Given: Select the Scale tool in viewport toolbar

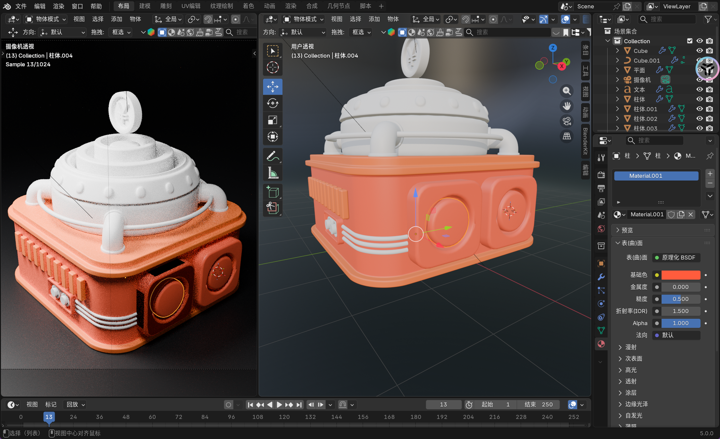Looking at the screenshot, I should pyautogui.click(x=272, y=120).
